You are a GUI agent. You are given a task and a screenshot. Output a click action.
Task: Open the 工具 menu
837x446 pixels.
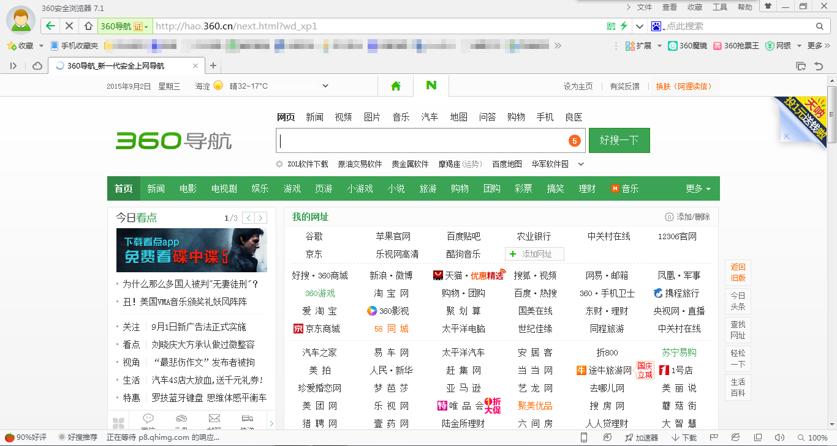[720, 7]
